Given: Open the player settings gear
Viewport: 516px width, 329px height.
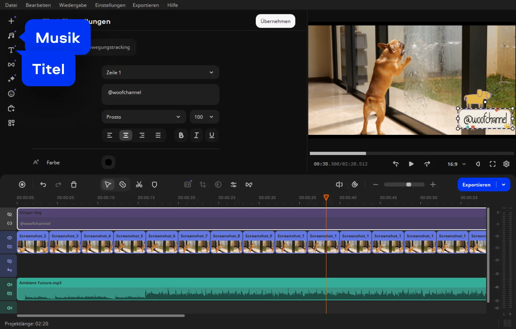Looking at the screenshot, I should click(506, 164).
